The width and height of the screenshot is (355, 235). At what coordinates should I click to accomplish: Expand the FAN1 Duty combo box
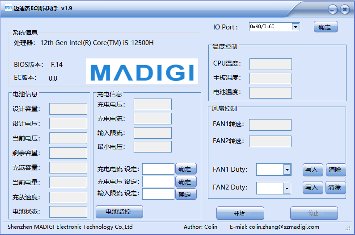(287, 169)
